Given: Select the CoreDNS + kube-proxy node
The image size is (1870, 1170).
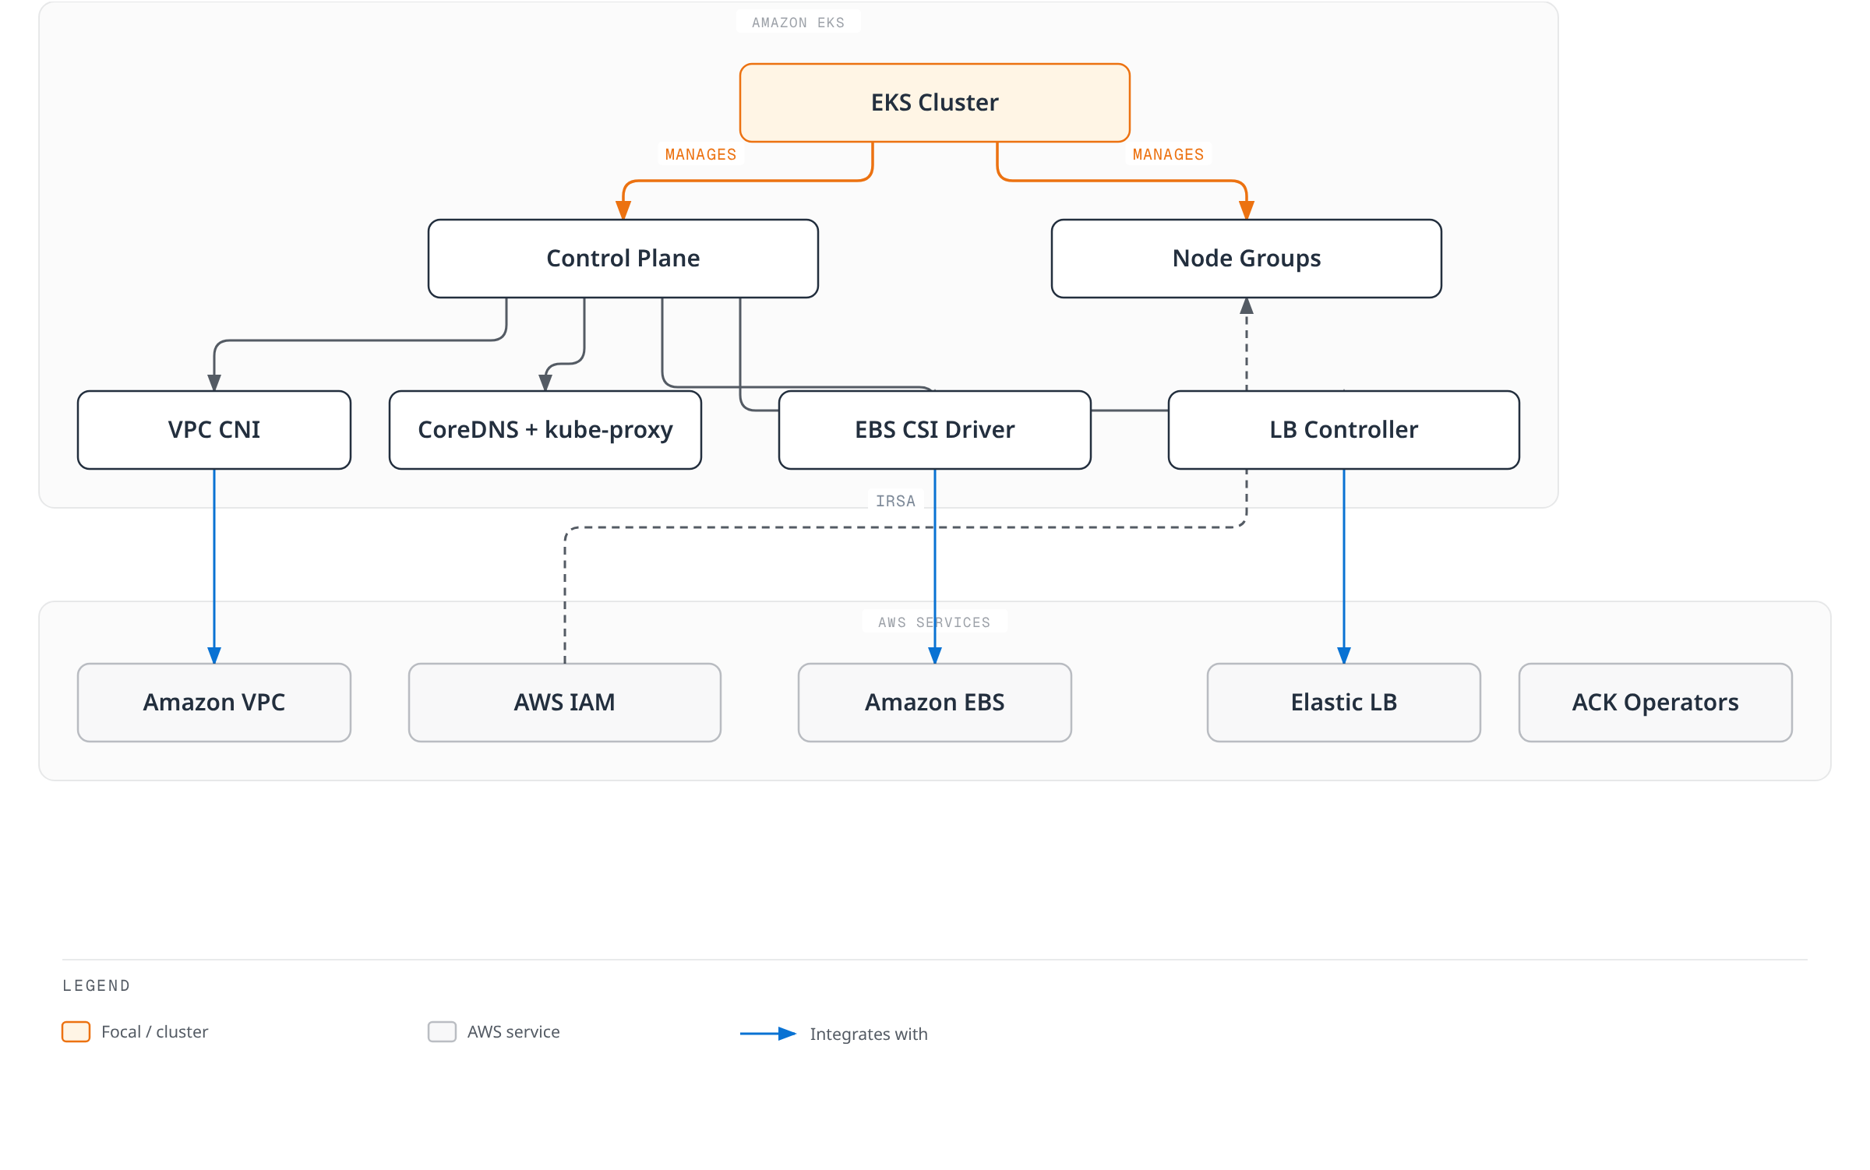Looking at the screenshot, I should click(x=545, y=430).
